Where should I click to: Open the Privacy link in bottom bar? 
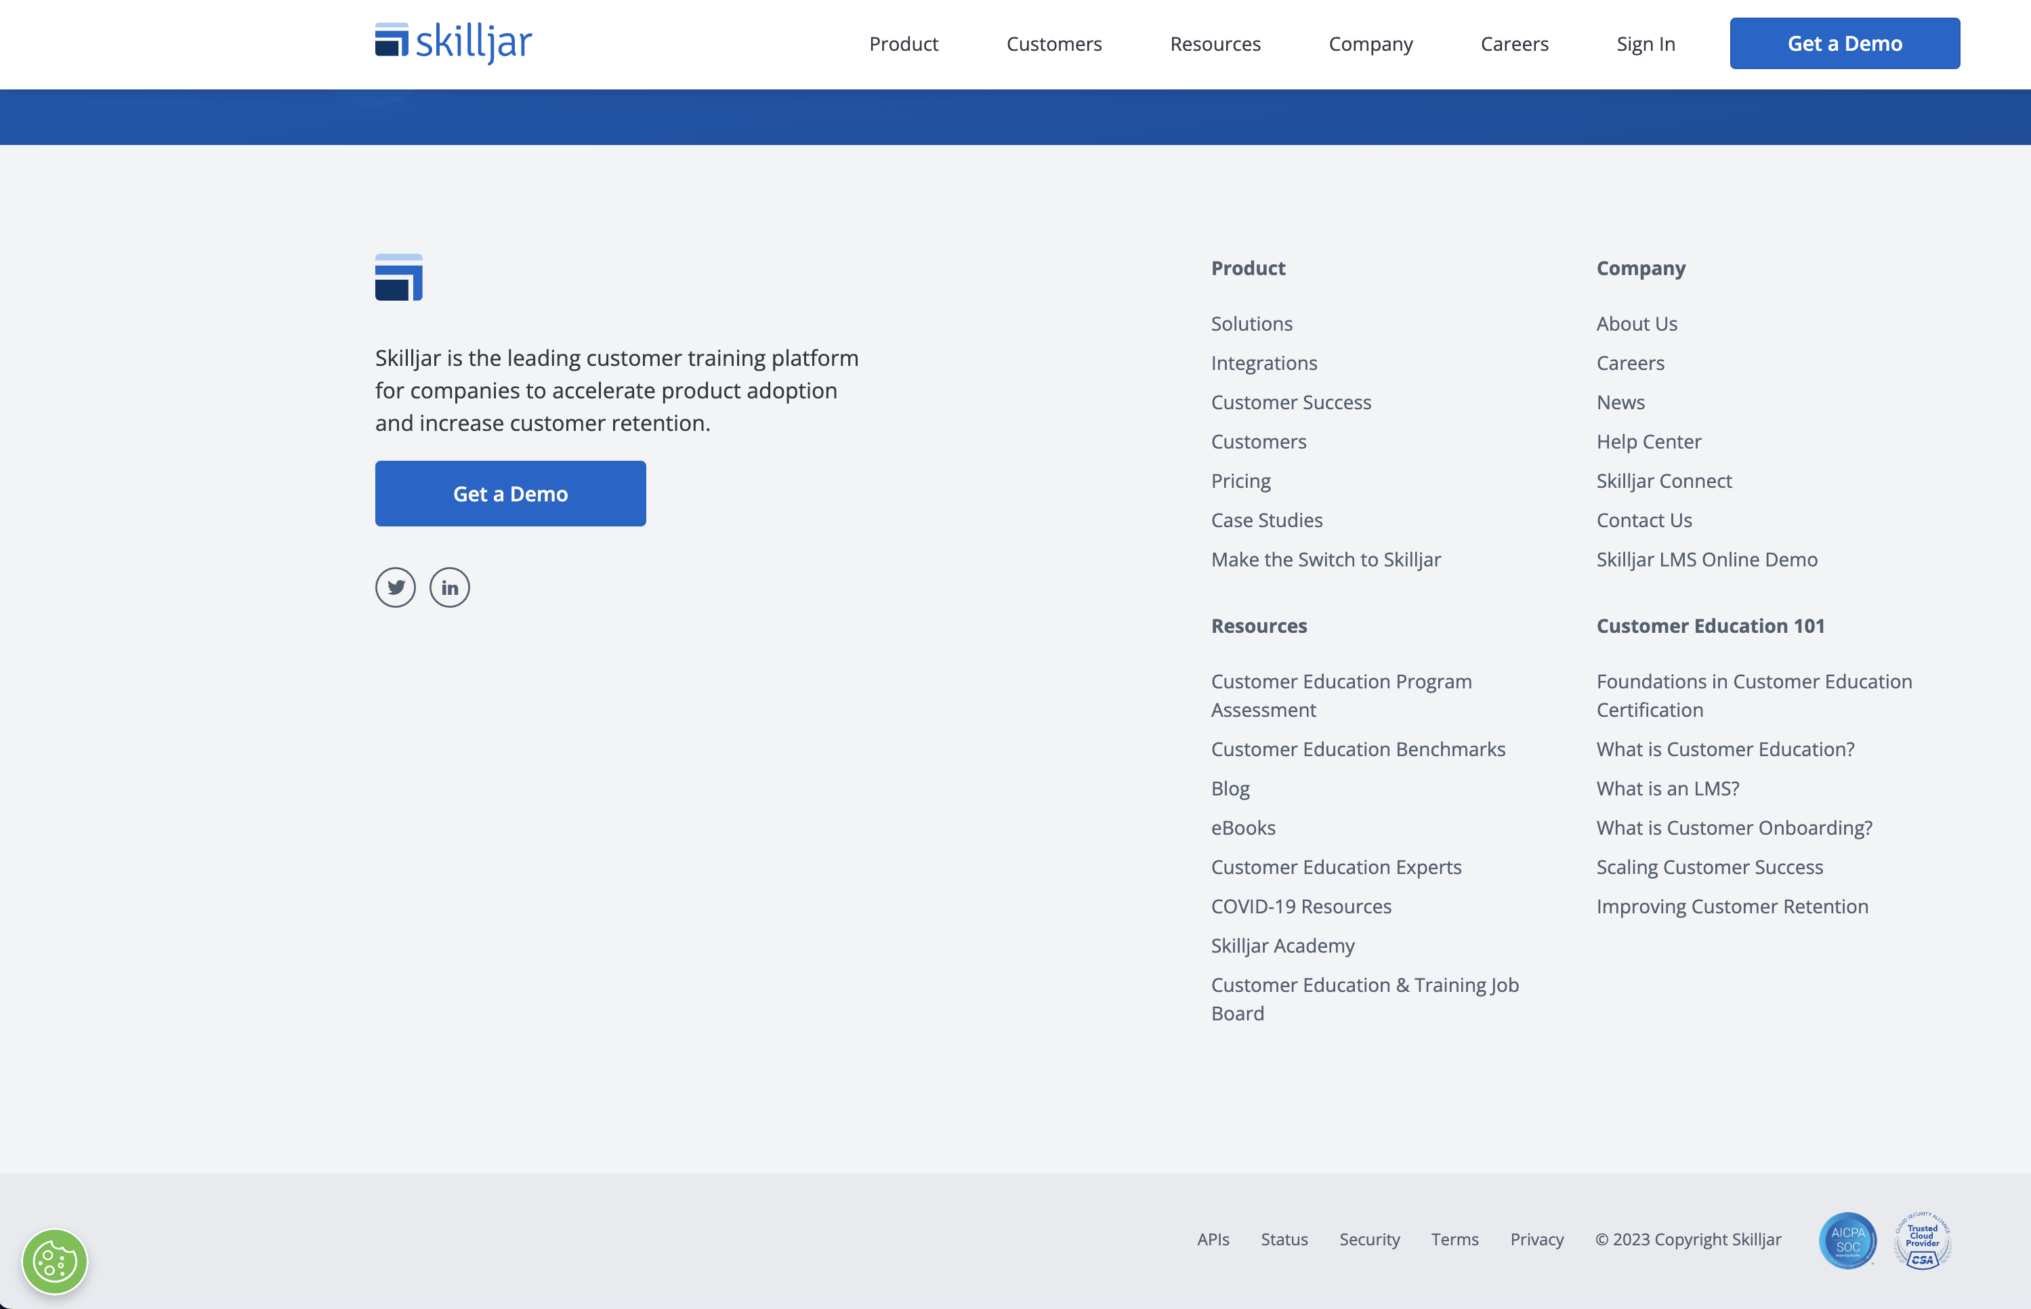point(1536,1239)
